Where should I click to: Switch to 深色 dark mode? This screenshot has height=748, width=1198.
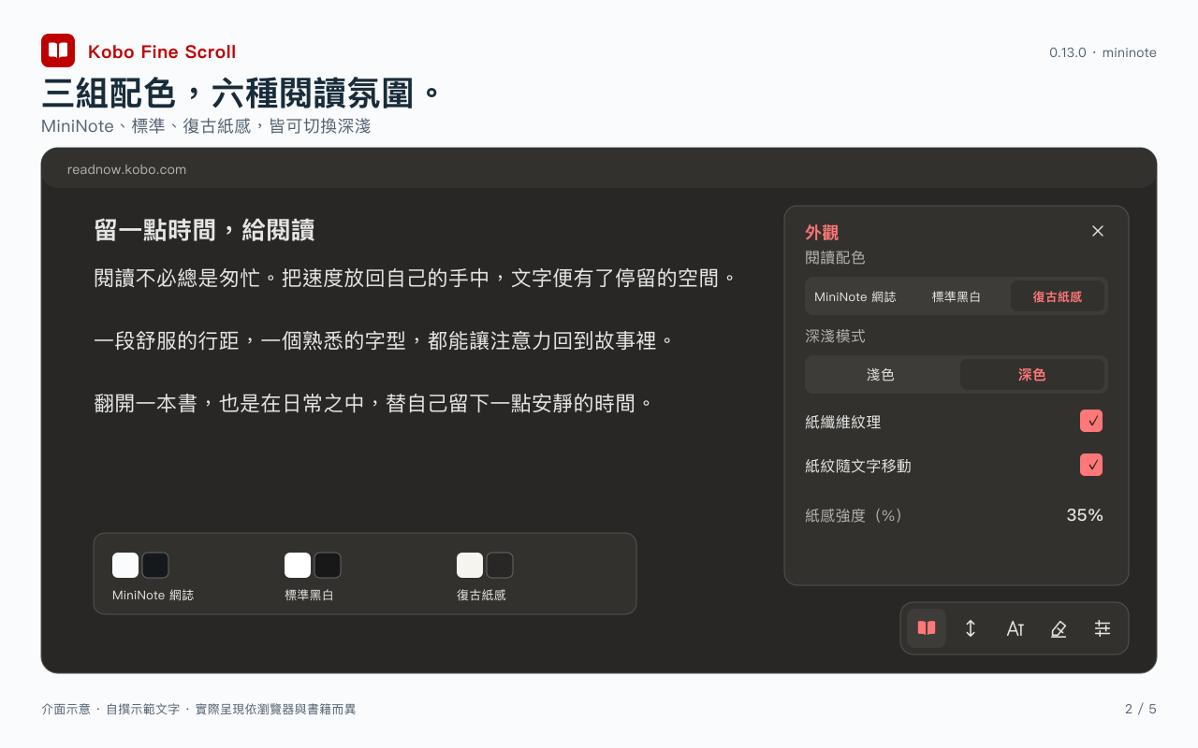coord(1032,374)
